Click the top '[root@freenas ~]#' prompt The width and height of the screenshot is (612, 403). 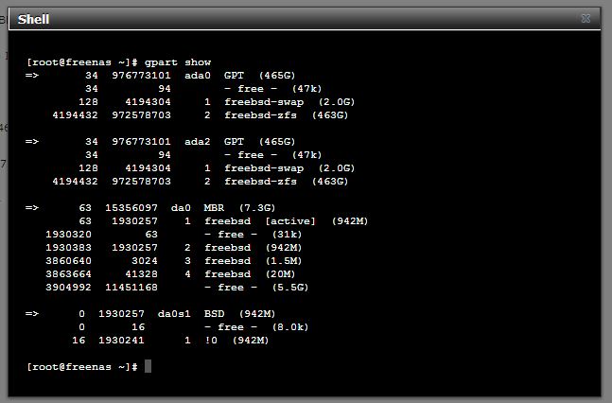pos(82,62)
